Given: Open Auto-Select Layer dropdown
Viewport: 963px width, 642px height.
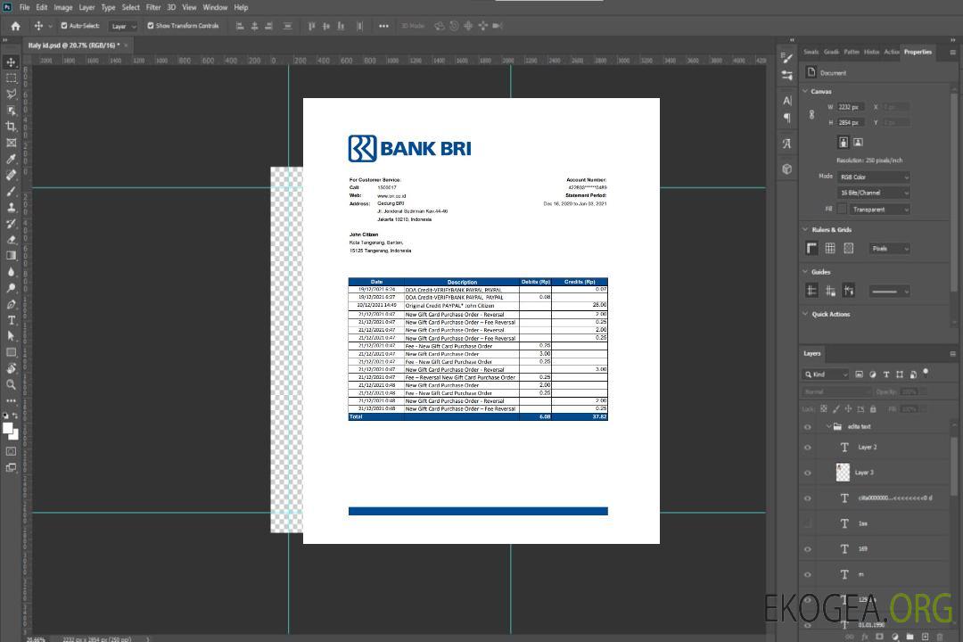Looking at the screenshot, I should click(123, 27).
